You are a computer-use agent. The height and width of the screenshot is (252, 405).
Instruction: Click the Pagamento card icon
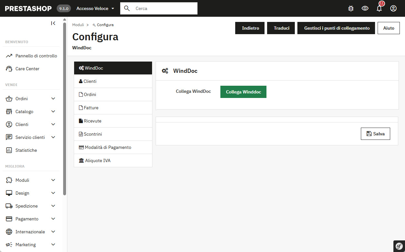pos(9,219)
